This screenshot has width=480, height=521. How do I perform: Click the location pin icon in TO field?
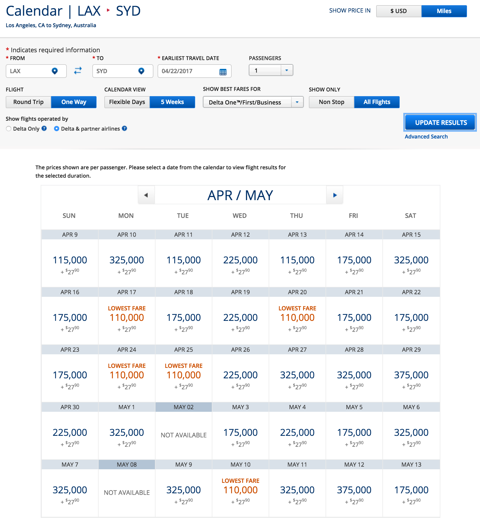141,71
